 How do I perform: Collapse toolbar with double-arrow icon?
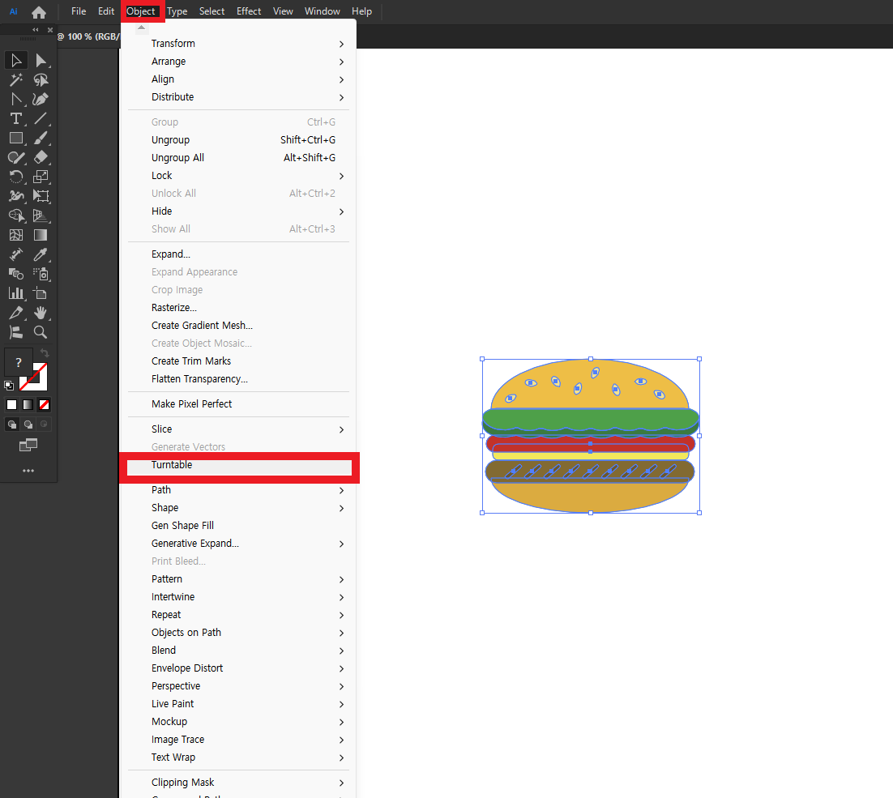[36, 30]
